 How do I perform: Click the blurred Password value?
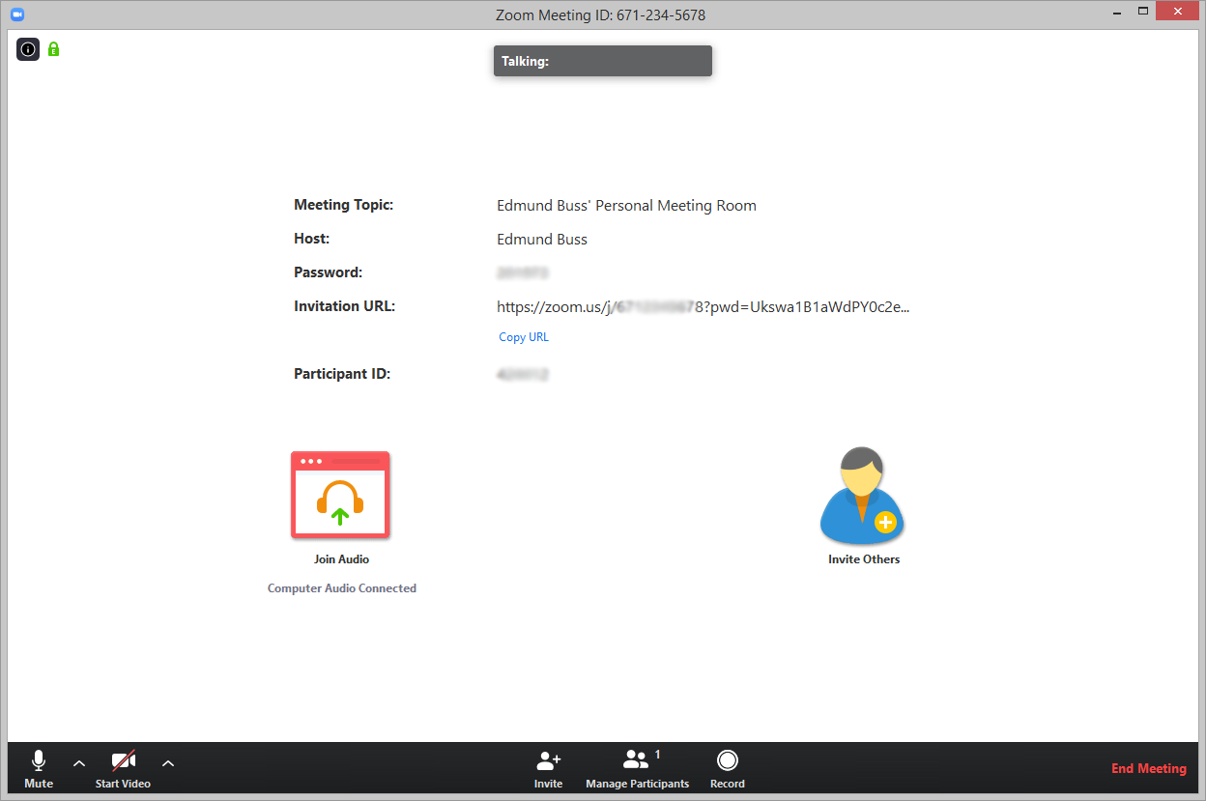pyautogui.click(x=523, y=273)
